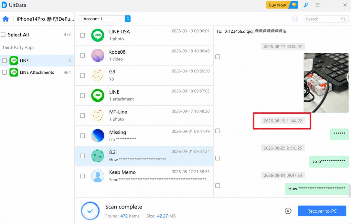Check the Missing conversation checkbox
Screen dimensions: 351x224
[x=82, y=136]
